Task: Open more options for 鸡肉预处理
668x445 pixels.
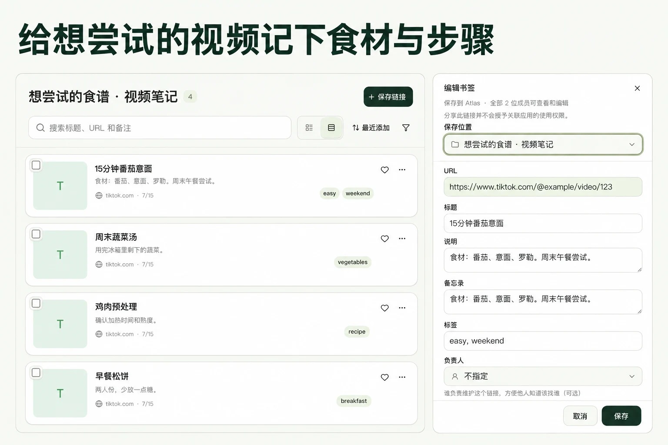Action: (402, 308)
